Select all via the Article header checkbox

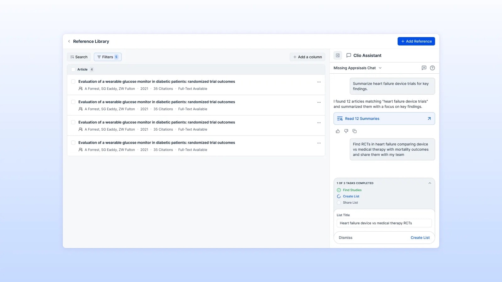73,70
